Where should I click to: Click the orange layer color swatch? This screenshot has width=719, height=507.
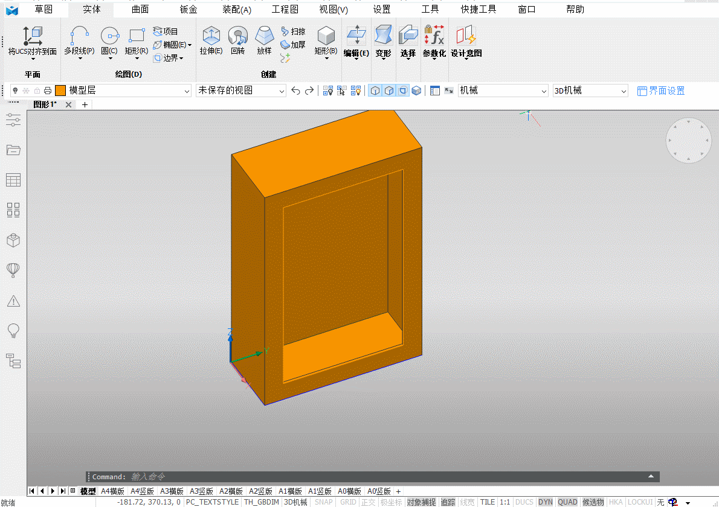(60, 91)
